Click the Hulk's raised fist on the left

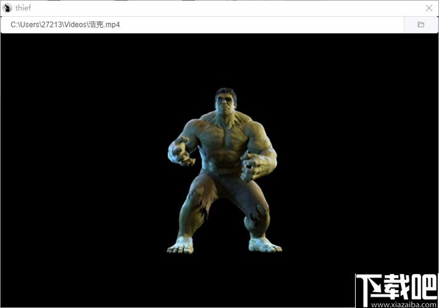(181, 152)
